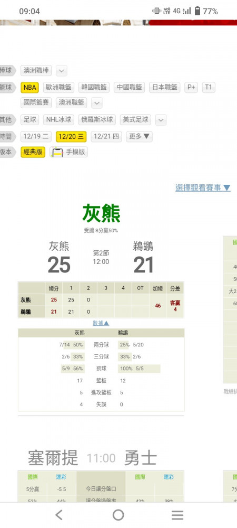The width and height of the screenshot is (237, 528).
Task: Expand more basketball leagues chevron
Action: tap(97, 103)
